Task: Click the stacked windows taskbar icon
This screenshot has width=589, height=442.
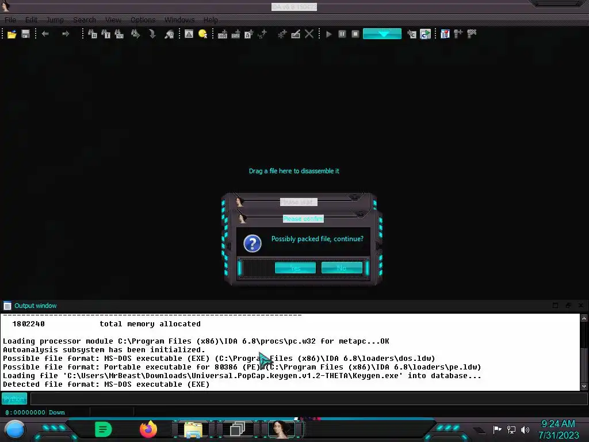Action: 238,429
